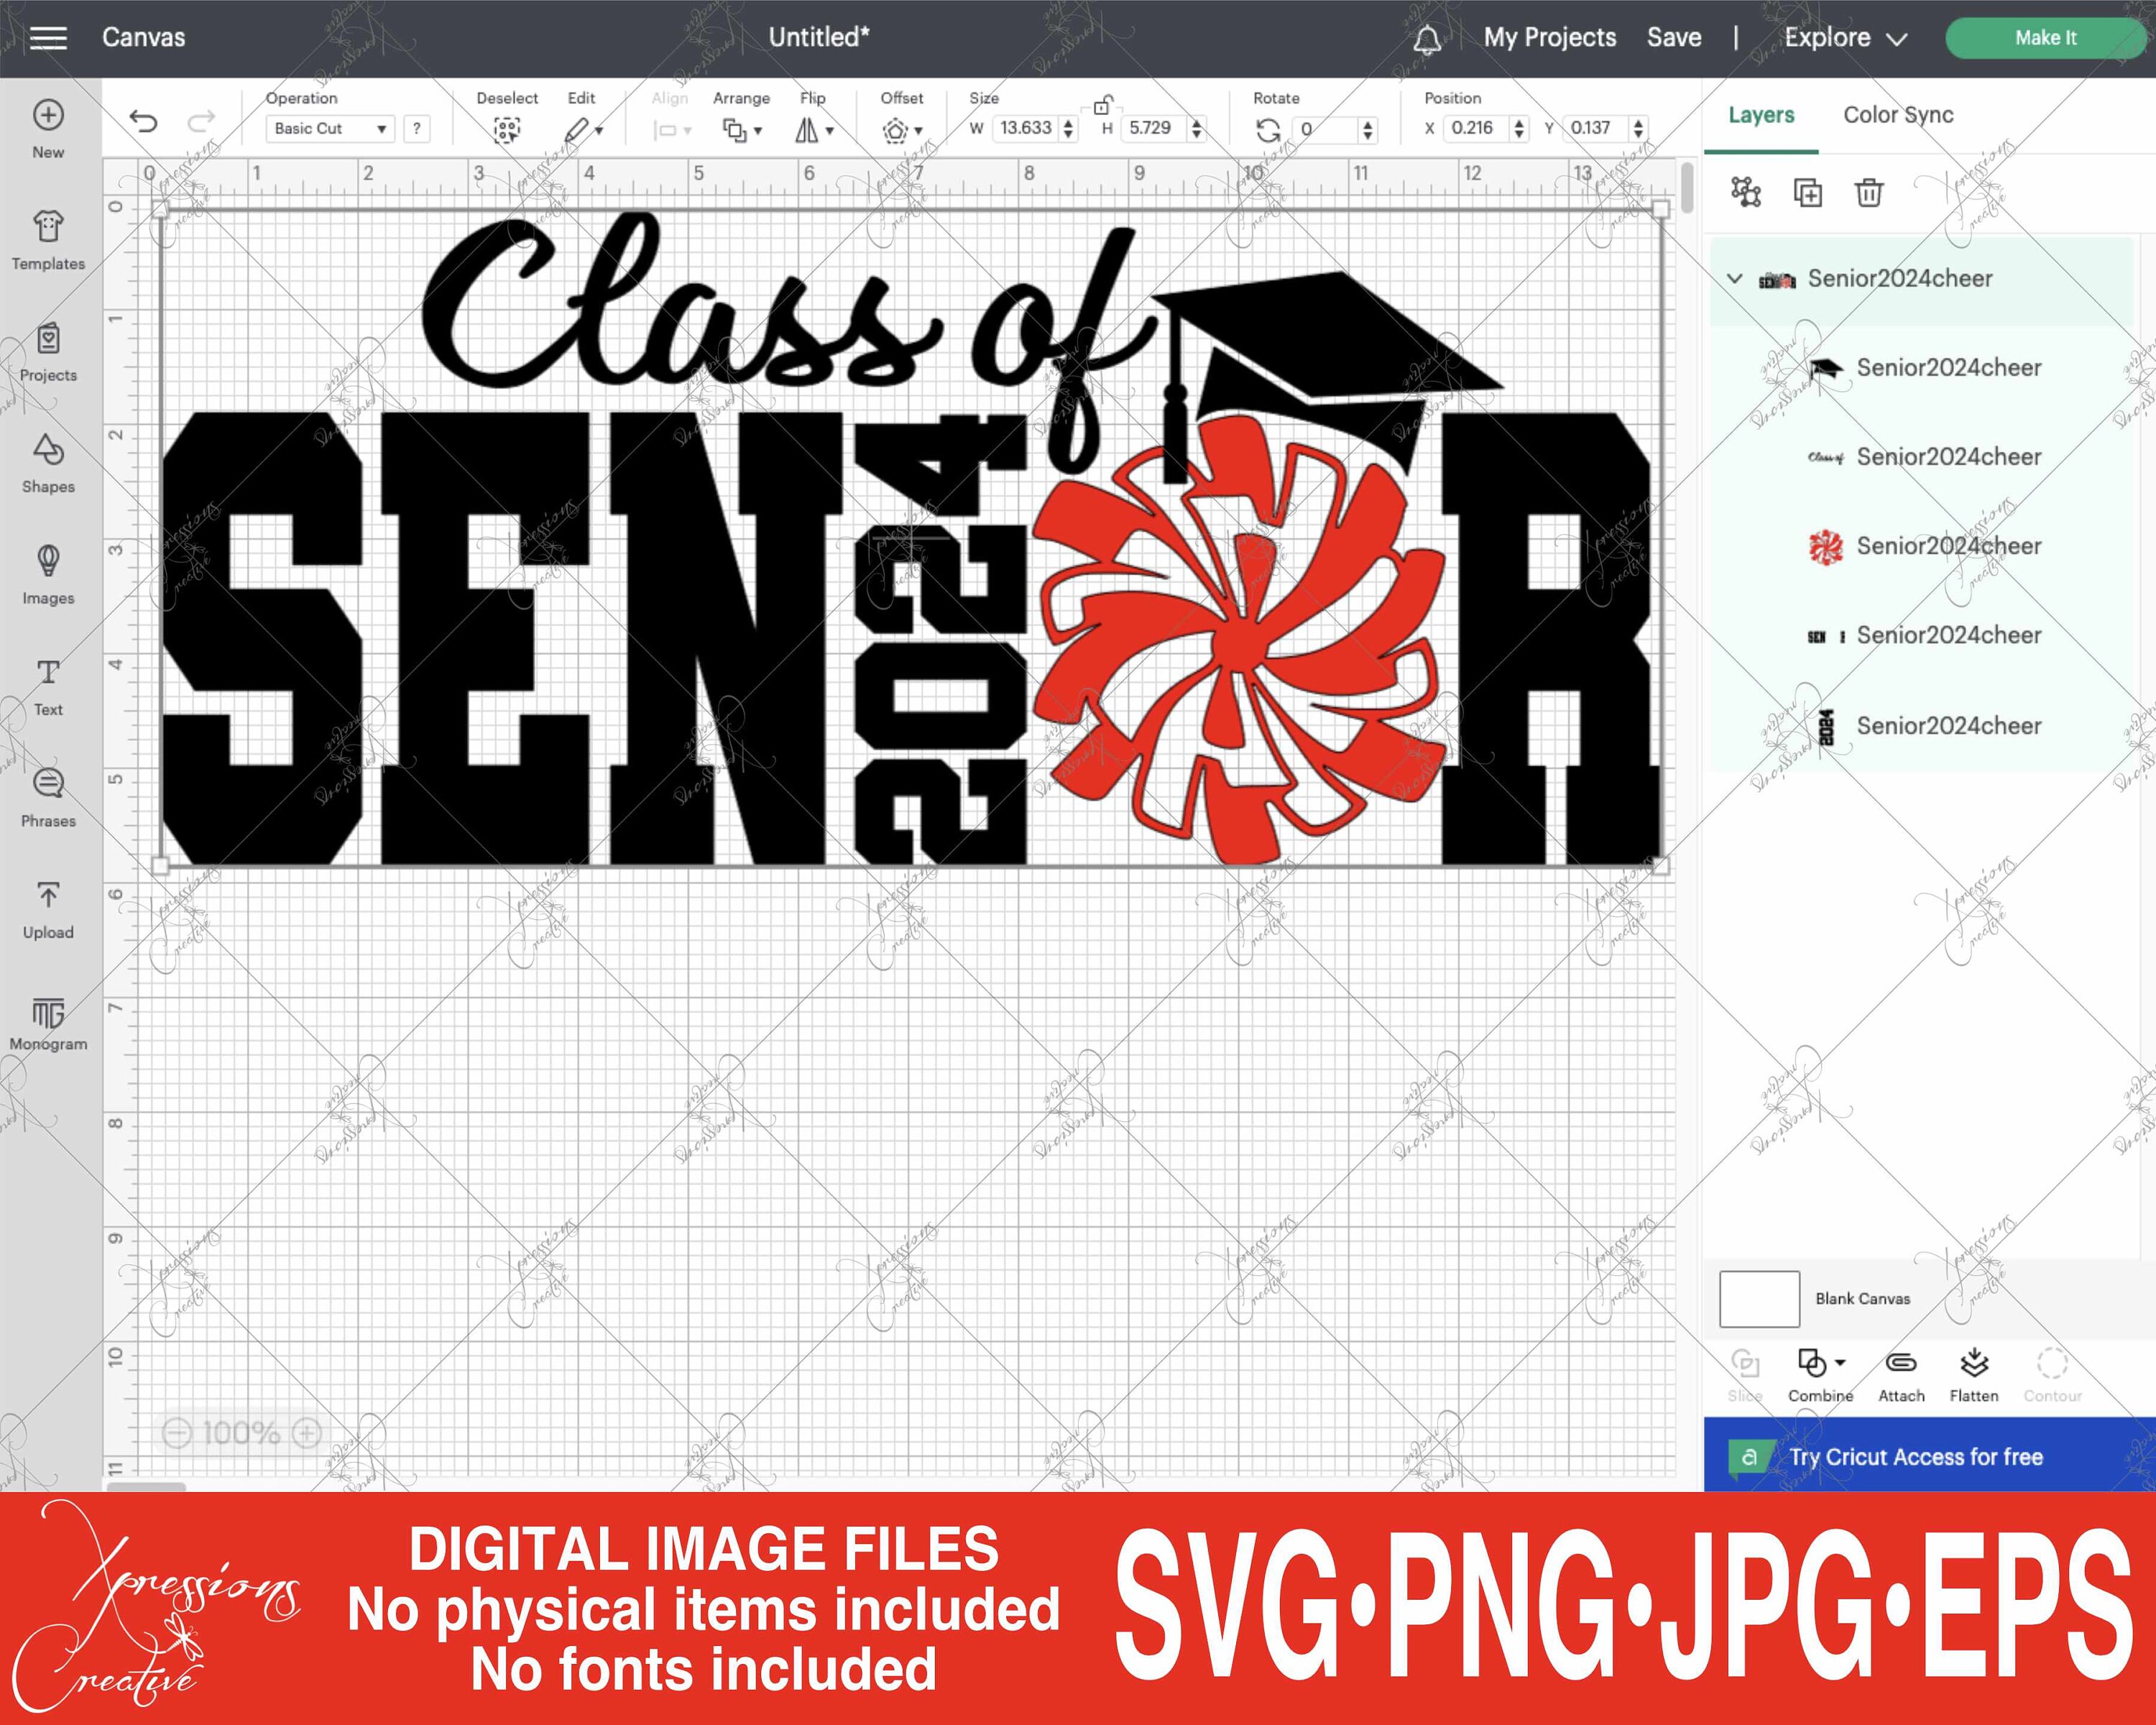Select the Class of script layer
This screenshot has height=1725, width=2156.
[x=1921, y=457]
